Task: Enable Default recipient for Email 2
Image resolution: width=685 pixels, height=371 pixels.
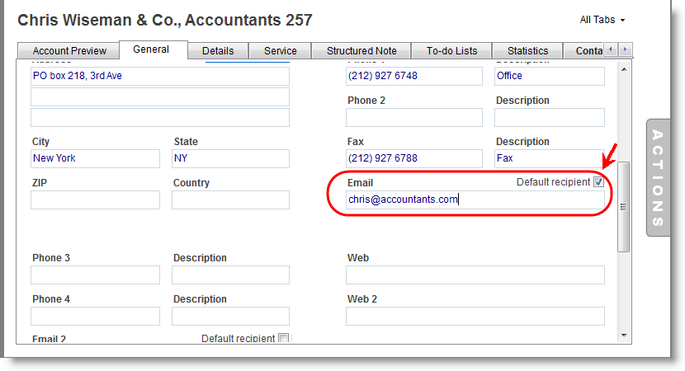Action: click(283, 339)
